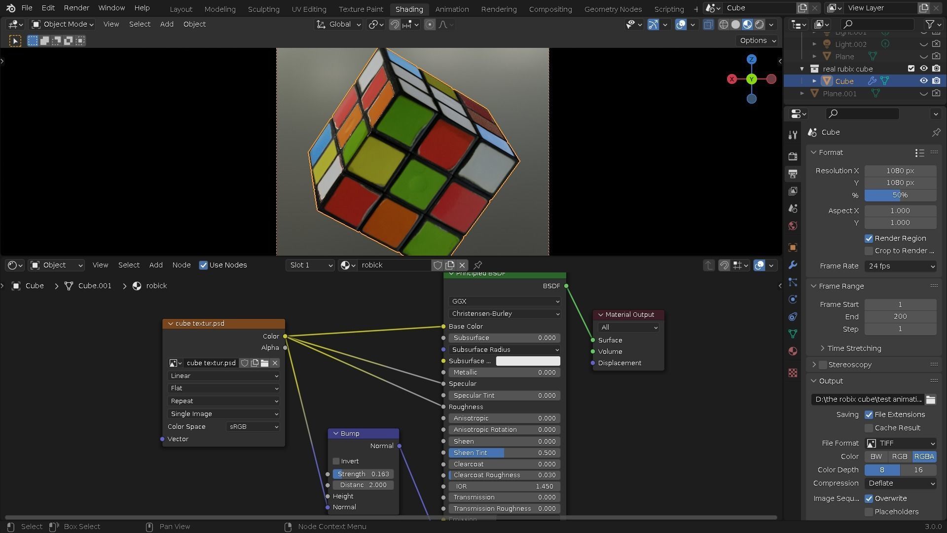Image resolution: width=947 pixels, height=533 pixels.
Task: Adjust the Sheen Tint slider
Action: (x=504, y=453)
